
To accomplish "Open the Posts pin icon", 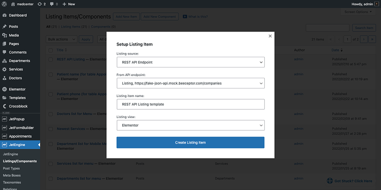I will pyautogui.click(x=5, y=26).
